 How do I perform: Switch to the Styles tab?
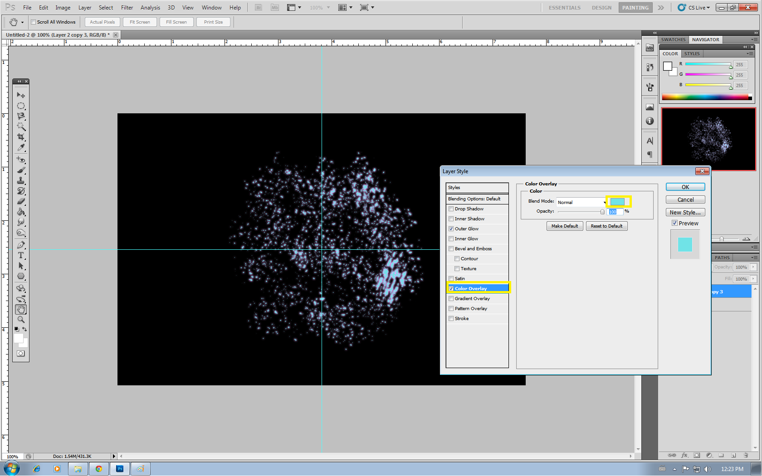[692, 53]
